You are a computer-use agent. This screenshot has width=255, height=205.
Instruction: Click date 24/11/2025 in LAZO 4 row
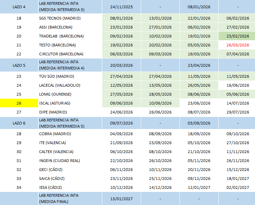click(121, 7)
